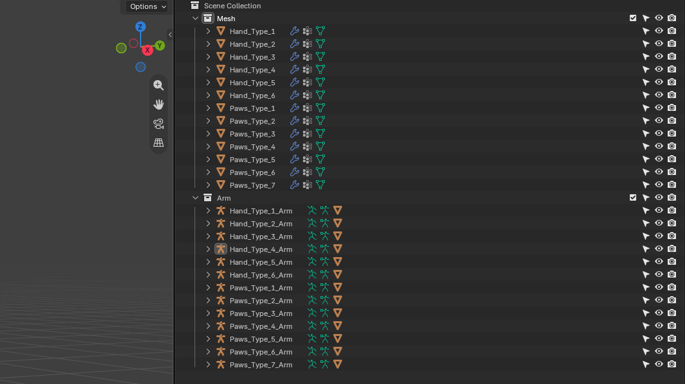Image resolution: width=685 pixels, height=384 pixels.
Task: Expand the Paws_Type_3 object
Action: click(208, 133)
